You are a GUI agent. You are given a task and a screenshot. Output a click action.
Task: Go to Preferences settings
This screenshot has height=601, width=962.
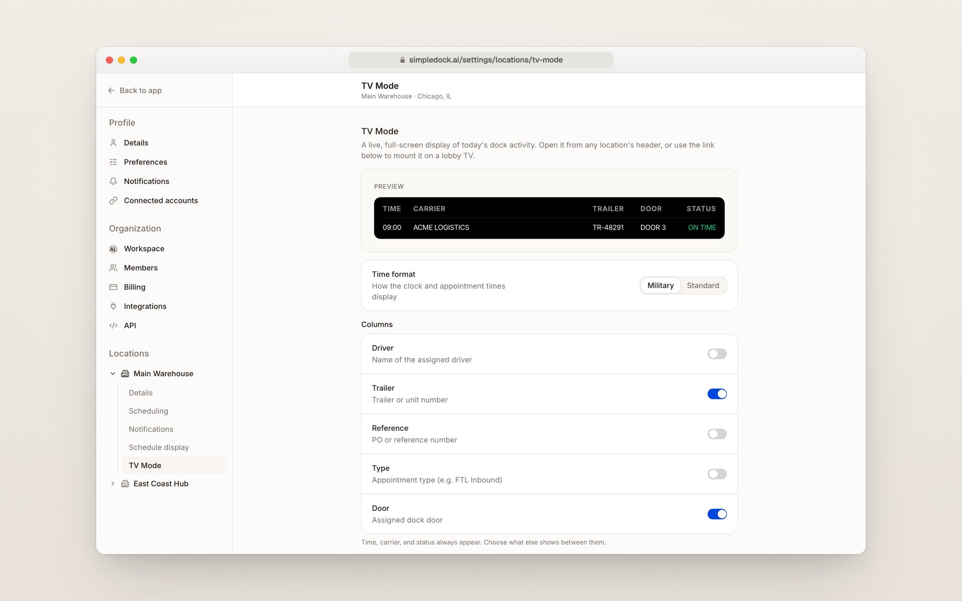tap(146, 162)
